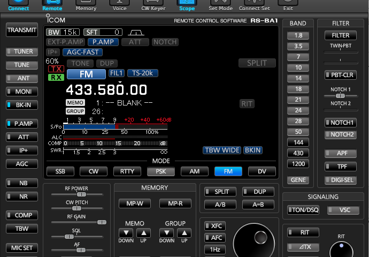Click the main tuning dial knob
Image resolution: width=369 pixels, height=257 pixels.
click(253, 241)
